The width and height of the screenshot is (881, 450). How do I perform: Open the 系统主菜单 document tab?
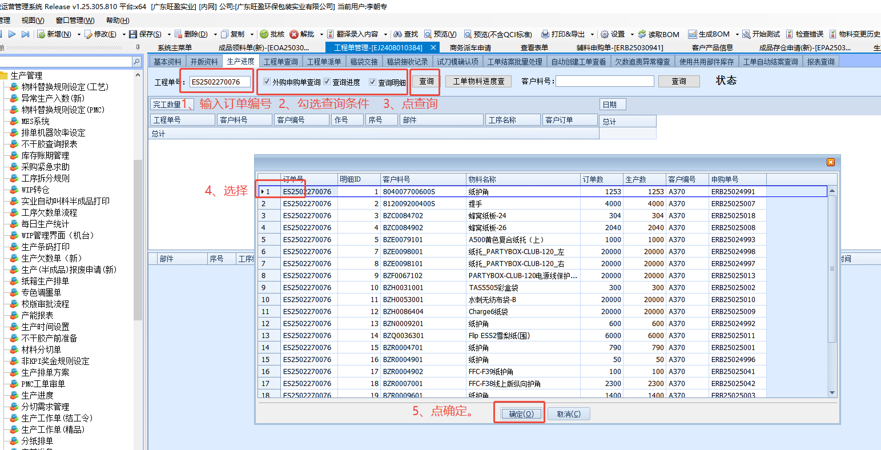tap(175, 48)
